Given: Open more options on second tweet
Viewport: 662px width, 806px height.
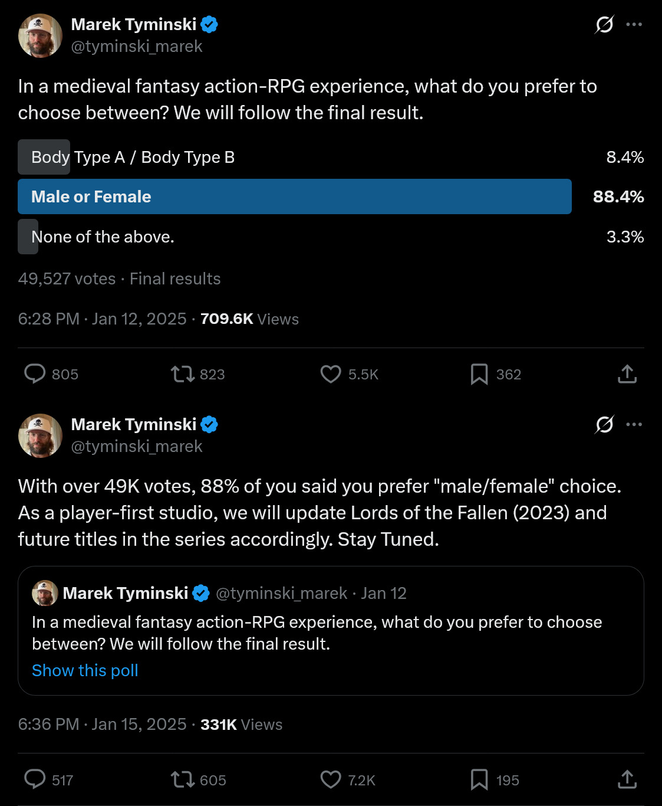Looking at the screenshot, I should (x=634, y=424).
